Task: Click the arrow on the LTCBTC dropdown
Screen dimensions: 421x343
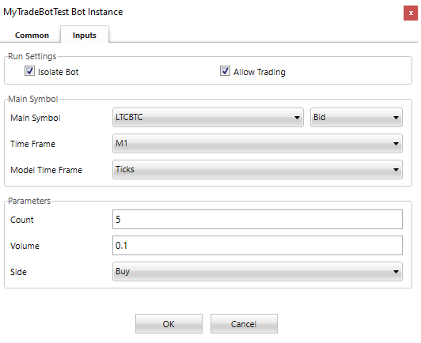Action: (x=297, y=118)
